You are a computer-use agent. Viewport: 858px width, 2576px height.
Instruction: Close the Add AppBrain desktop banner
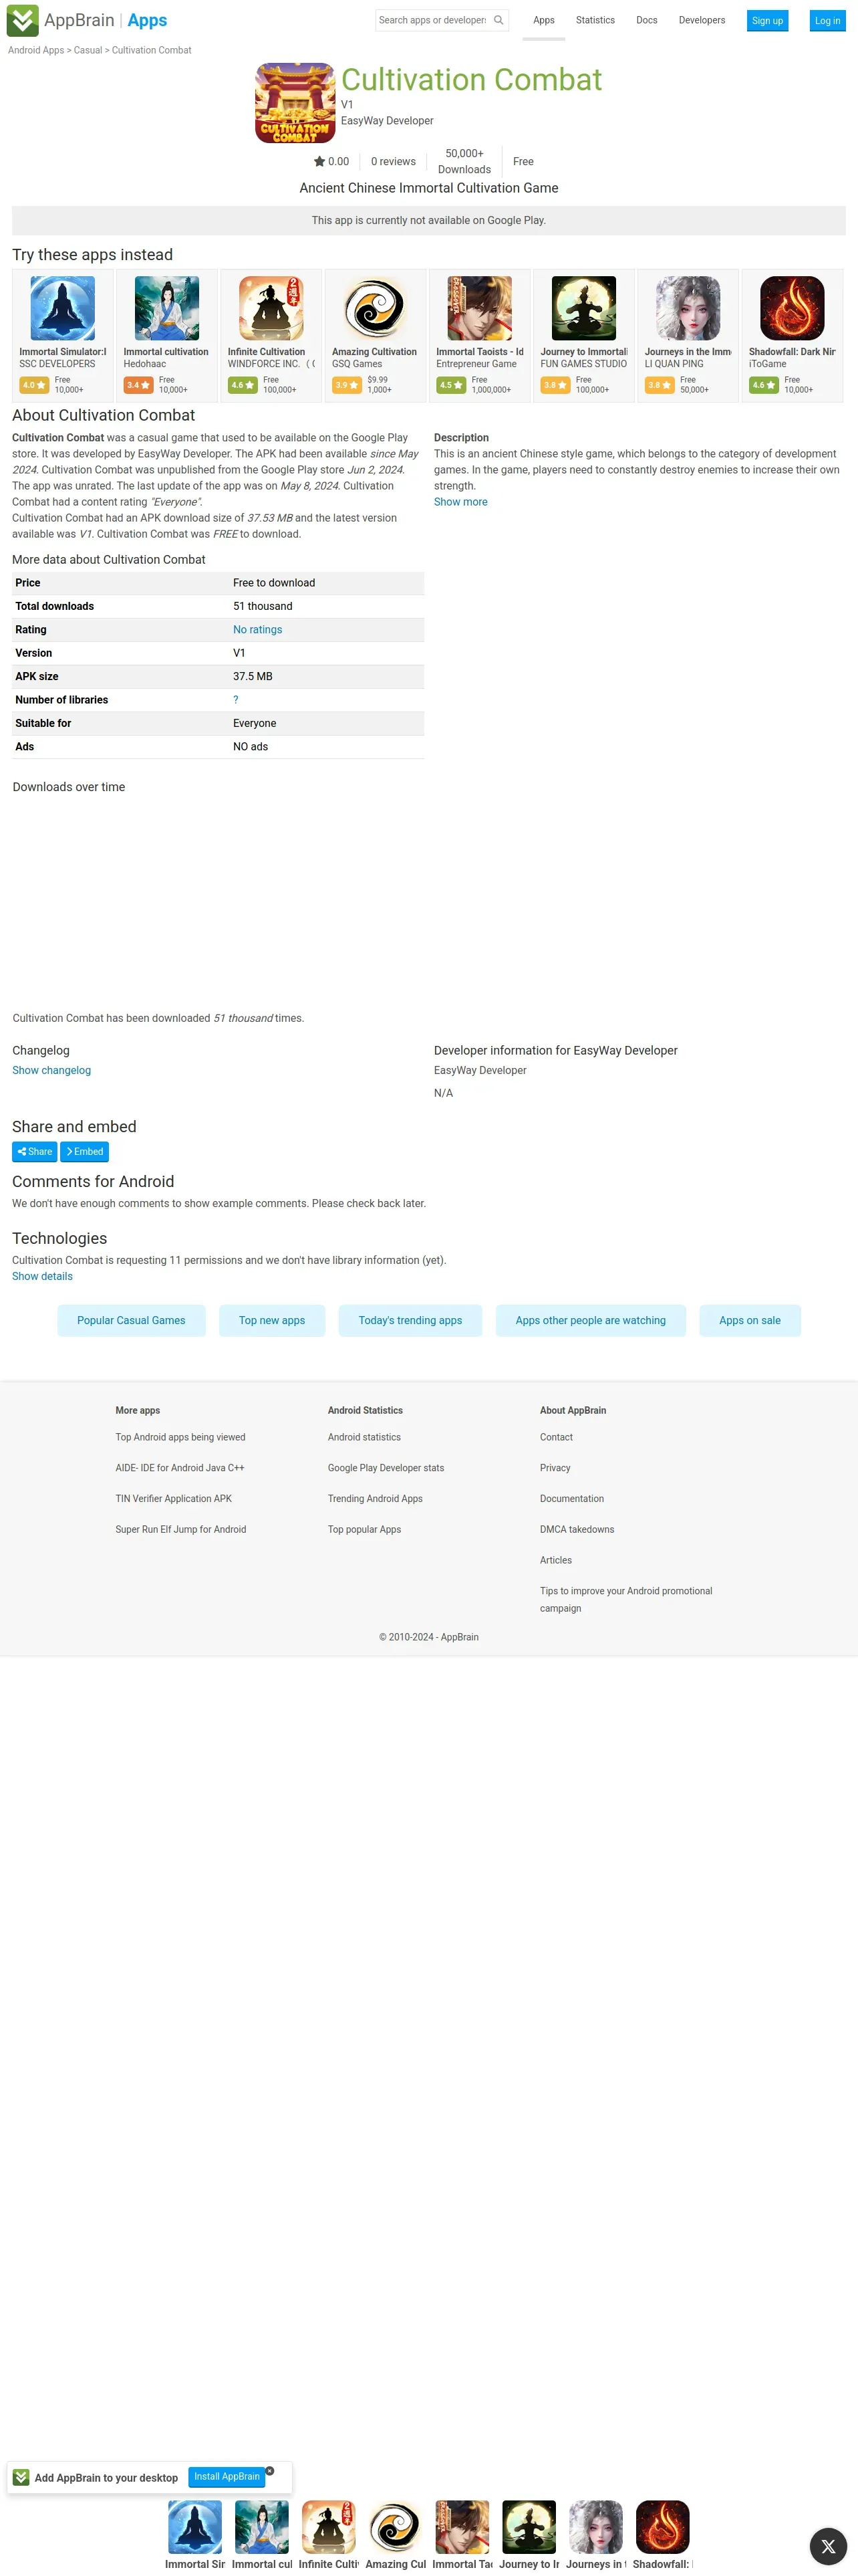tap(270, 2470)
